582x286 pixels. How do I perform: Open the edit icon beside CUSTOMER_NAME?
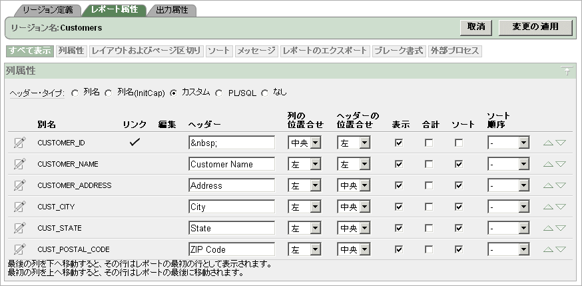[x=19, y=164]
